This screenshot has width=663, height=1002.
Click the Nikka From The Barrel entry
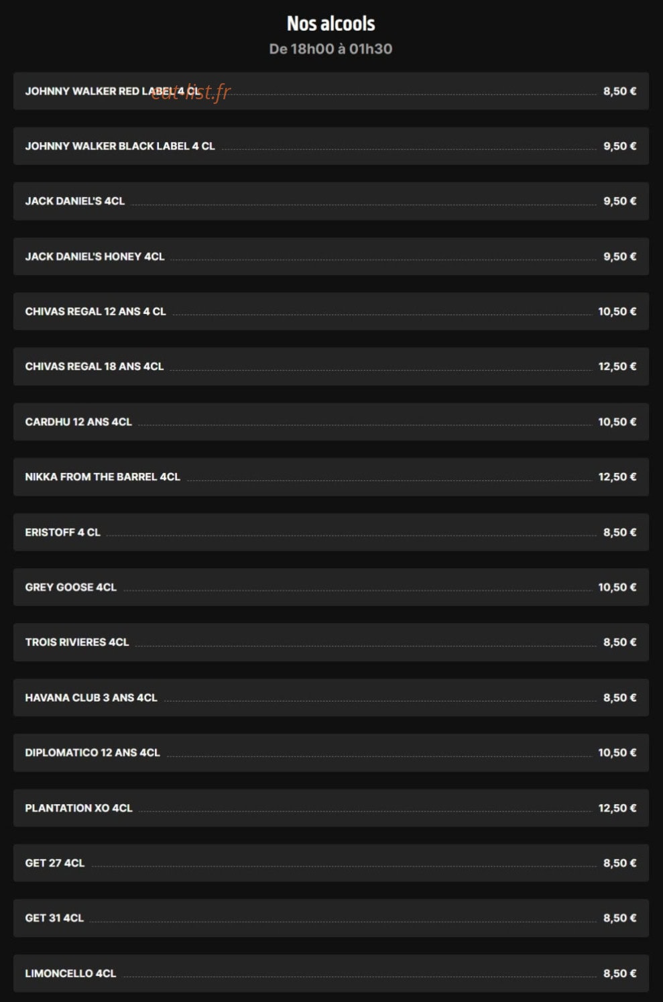330,477
